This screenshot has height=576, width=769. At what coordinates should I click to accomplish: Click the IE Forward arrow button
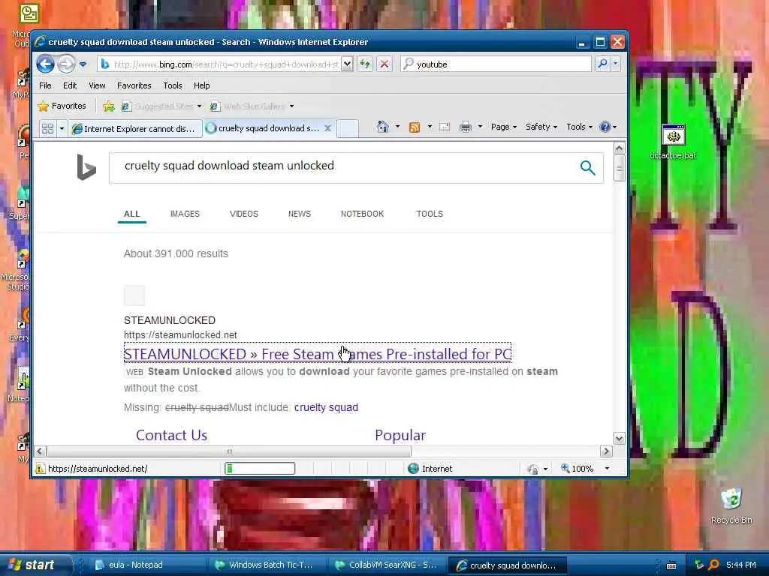[x=66, y=64]
